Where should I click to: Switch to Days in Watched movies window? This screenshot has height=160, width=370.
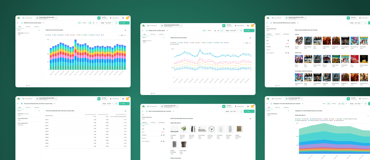coord(79,23)
